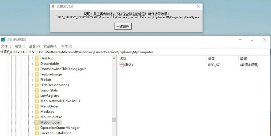
Task: Select the MenuOrder key
Action: click(x=49, y=106)
